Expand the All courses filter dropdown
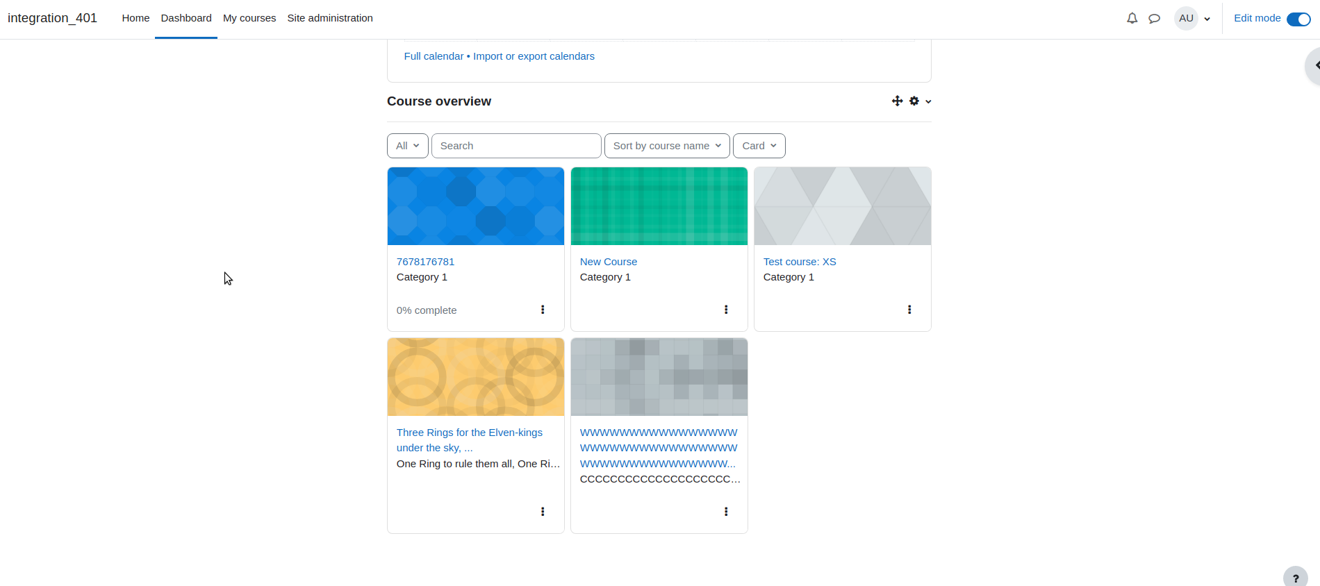Viewport: 1320px width, 586px height. 408,146
